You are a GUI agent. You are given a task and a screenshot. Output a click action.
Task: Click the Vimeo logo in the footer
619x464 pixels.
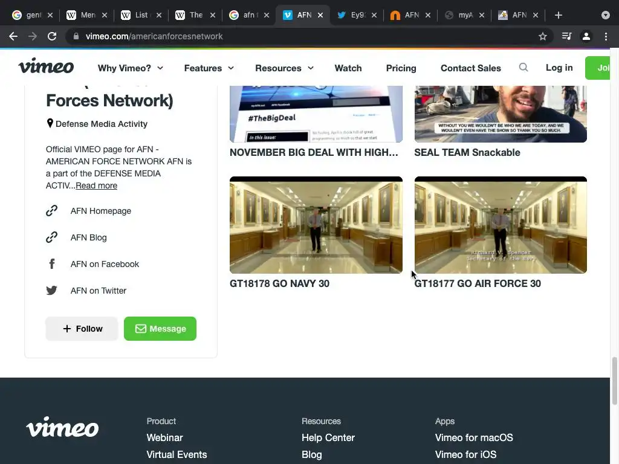point(62,427)
